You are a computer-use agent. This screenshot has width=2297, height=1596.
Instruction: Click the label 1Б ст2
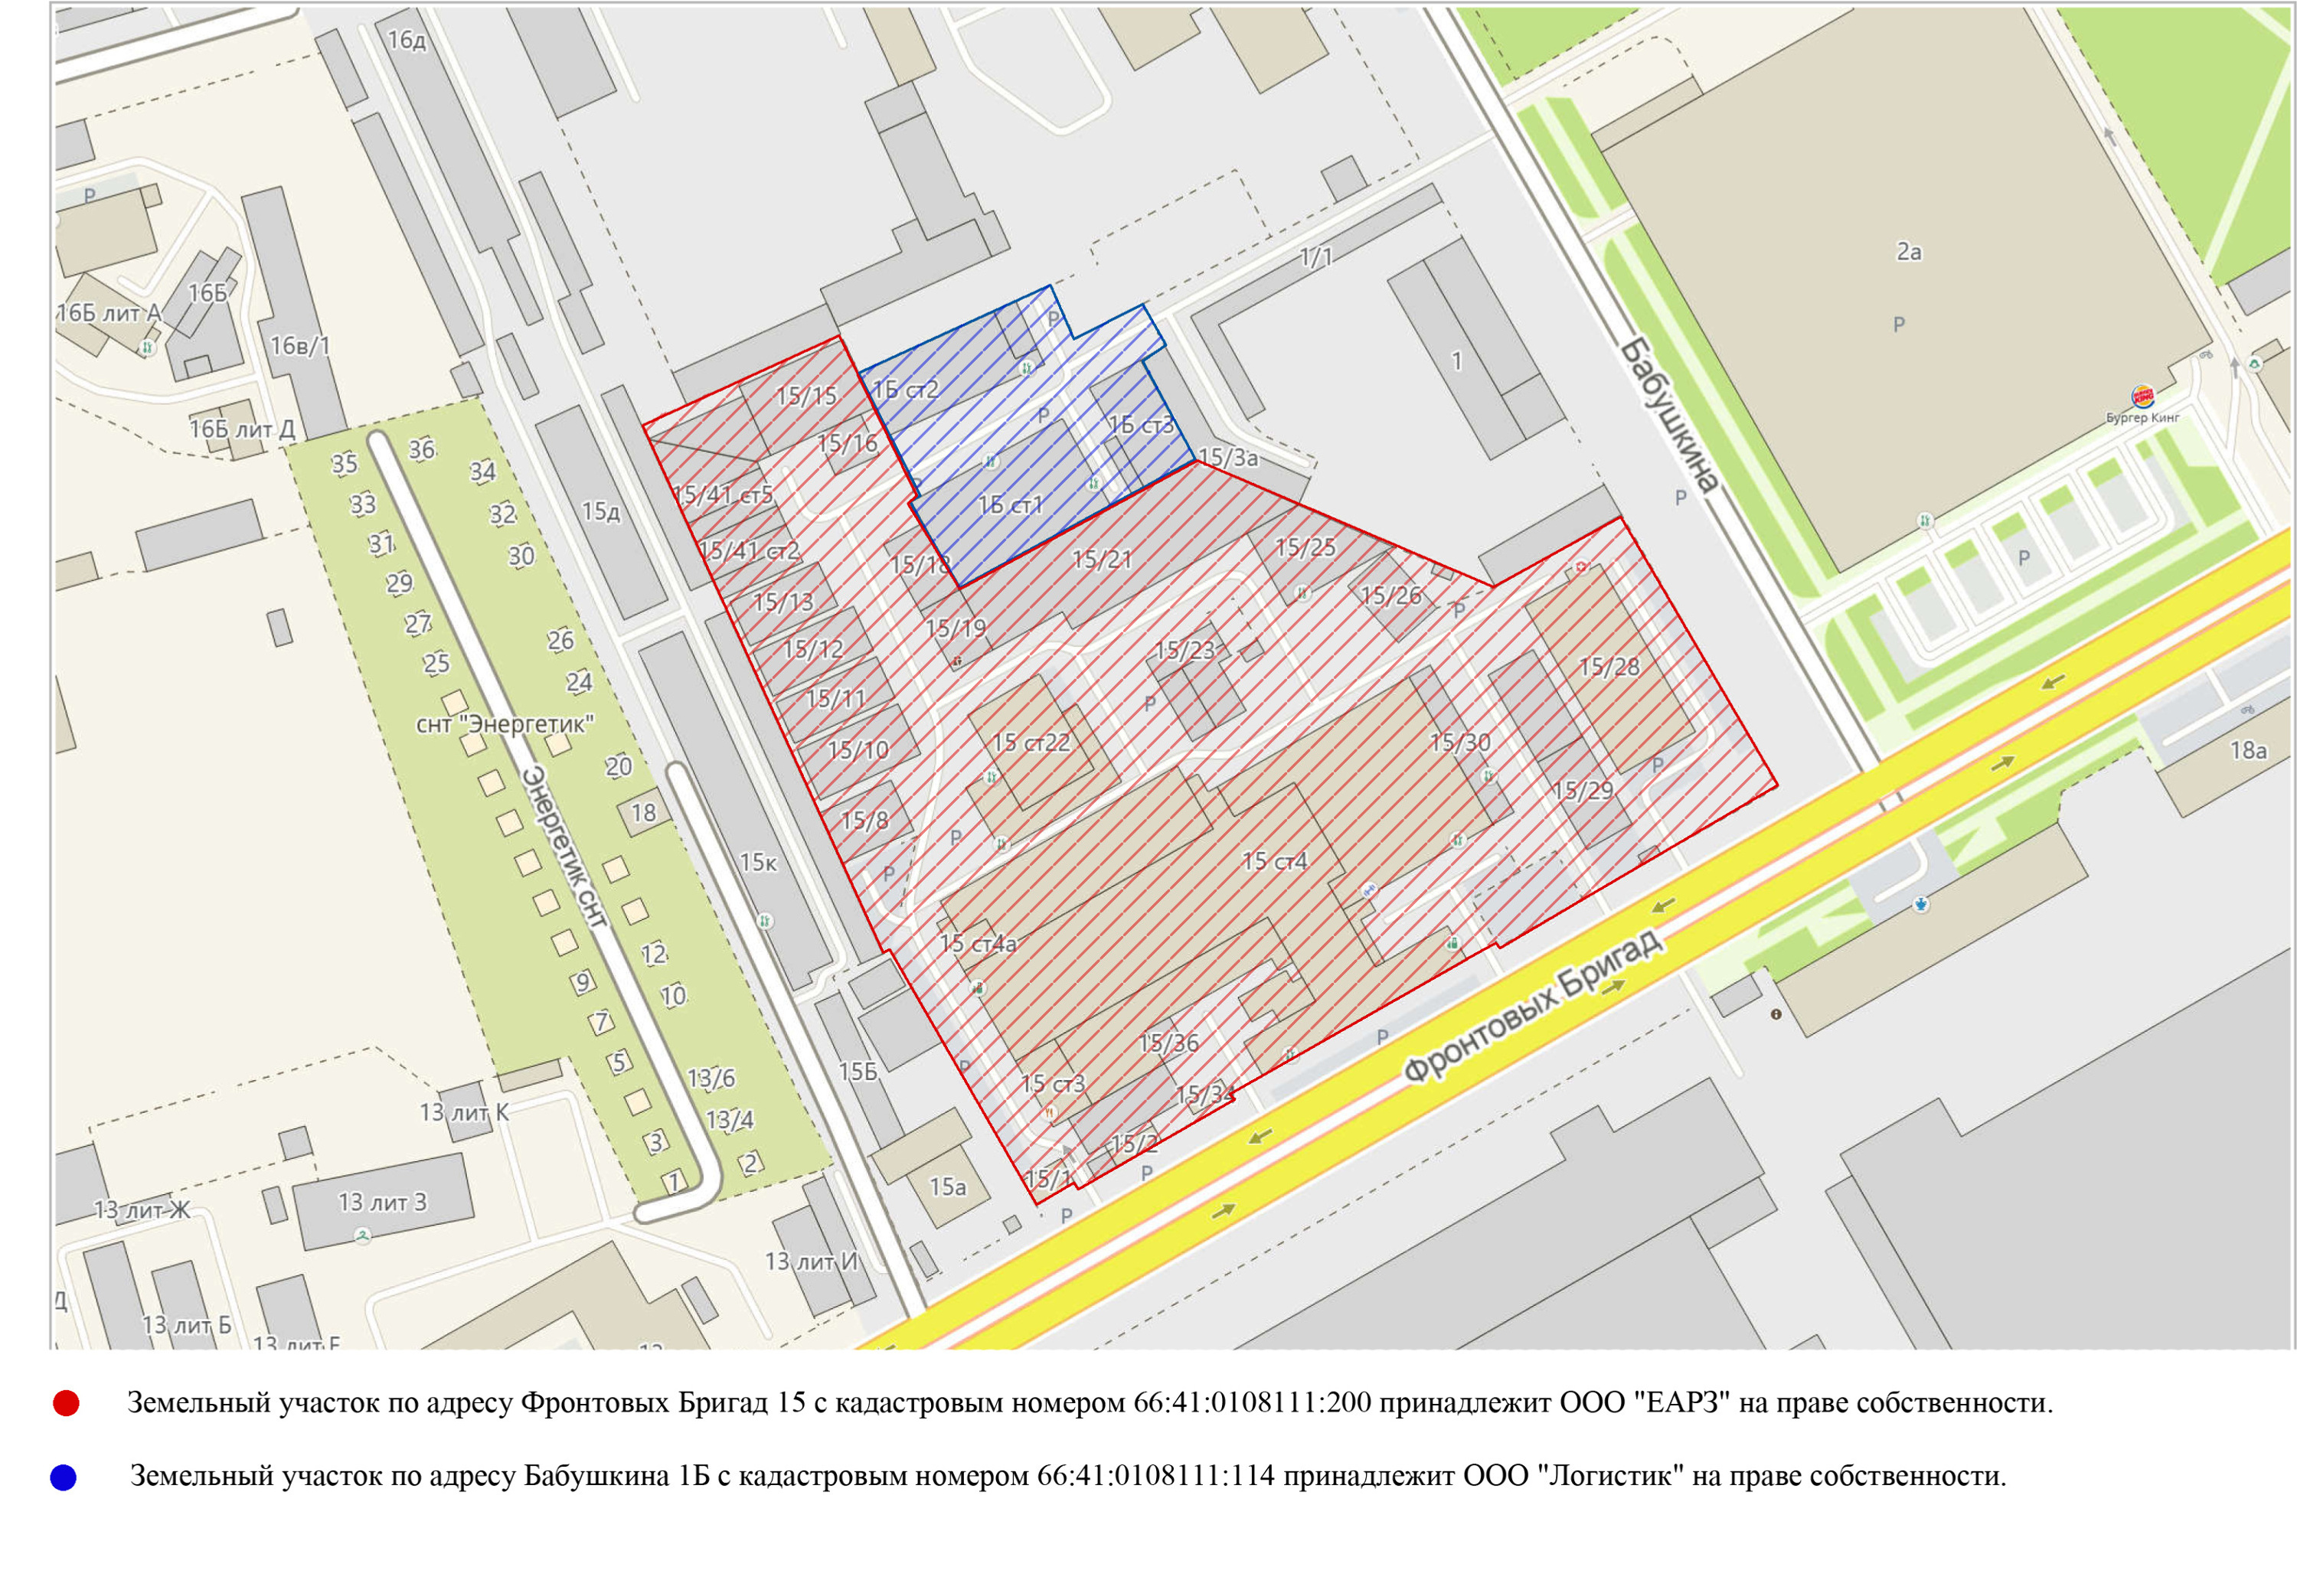(x=905, y=389)
